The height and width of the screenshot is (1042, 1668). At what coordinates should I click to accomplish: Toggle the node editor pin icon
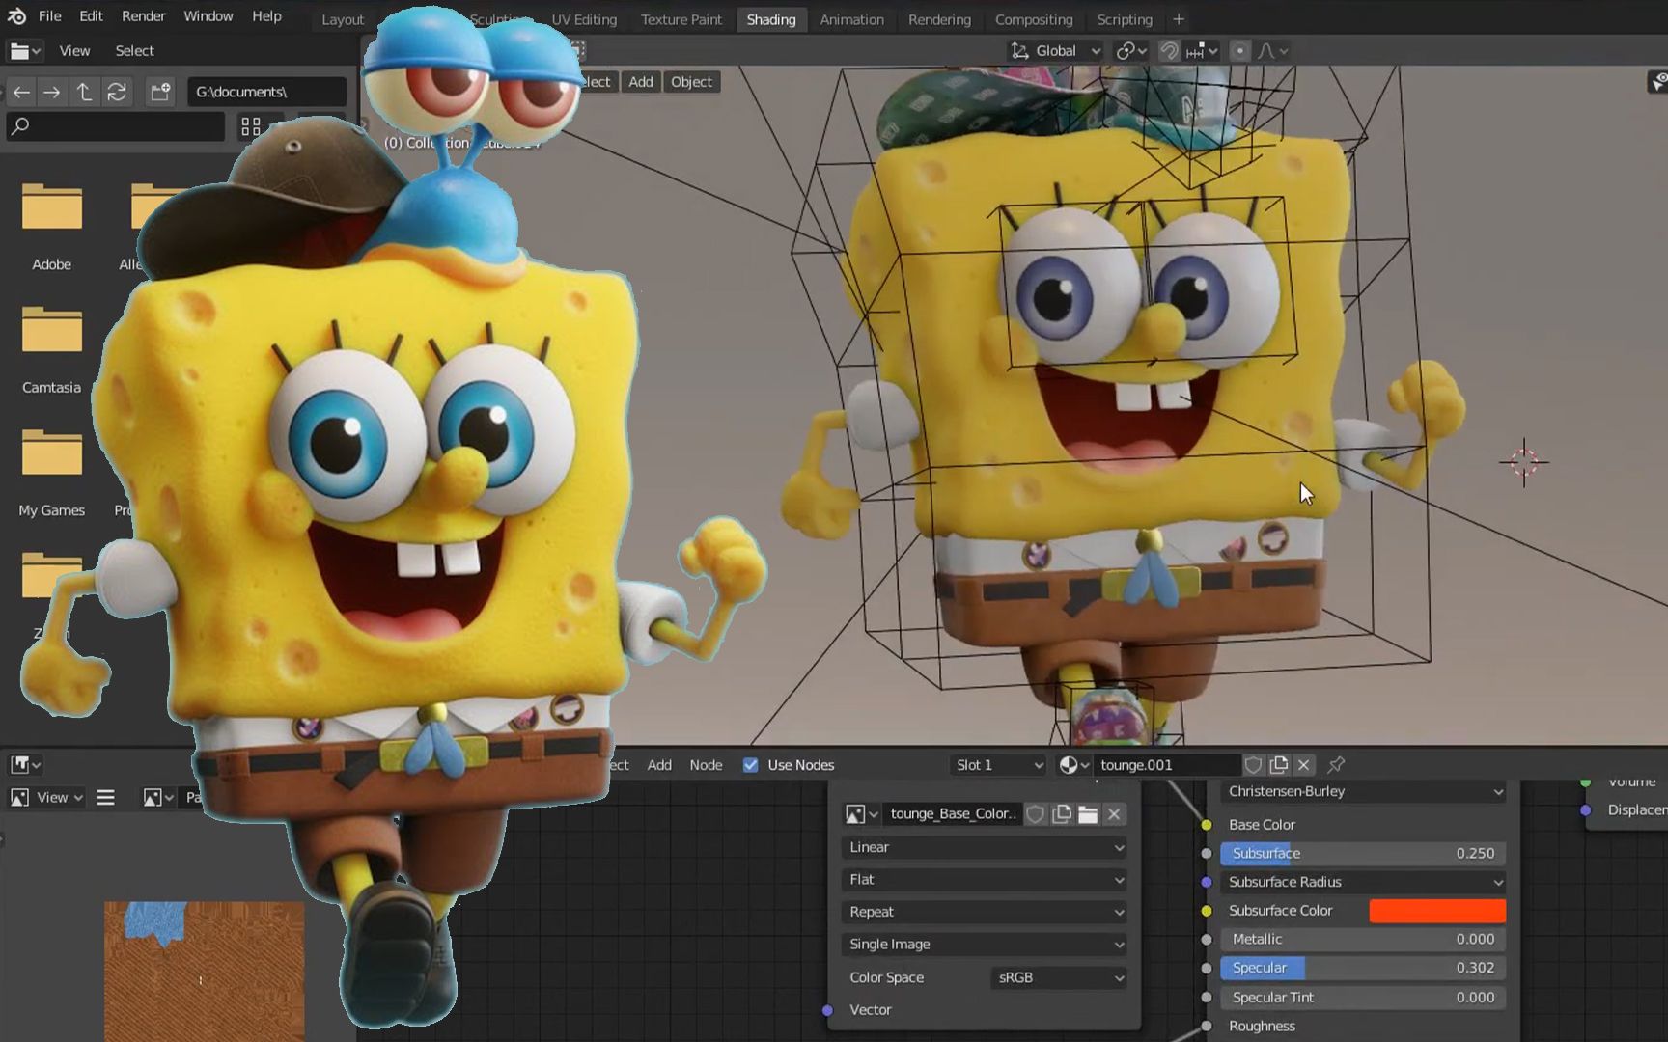click(x=1336, y=765)
